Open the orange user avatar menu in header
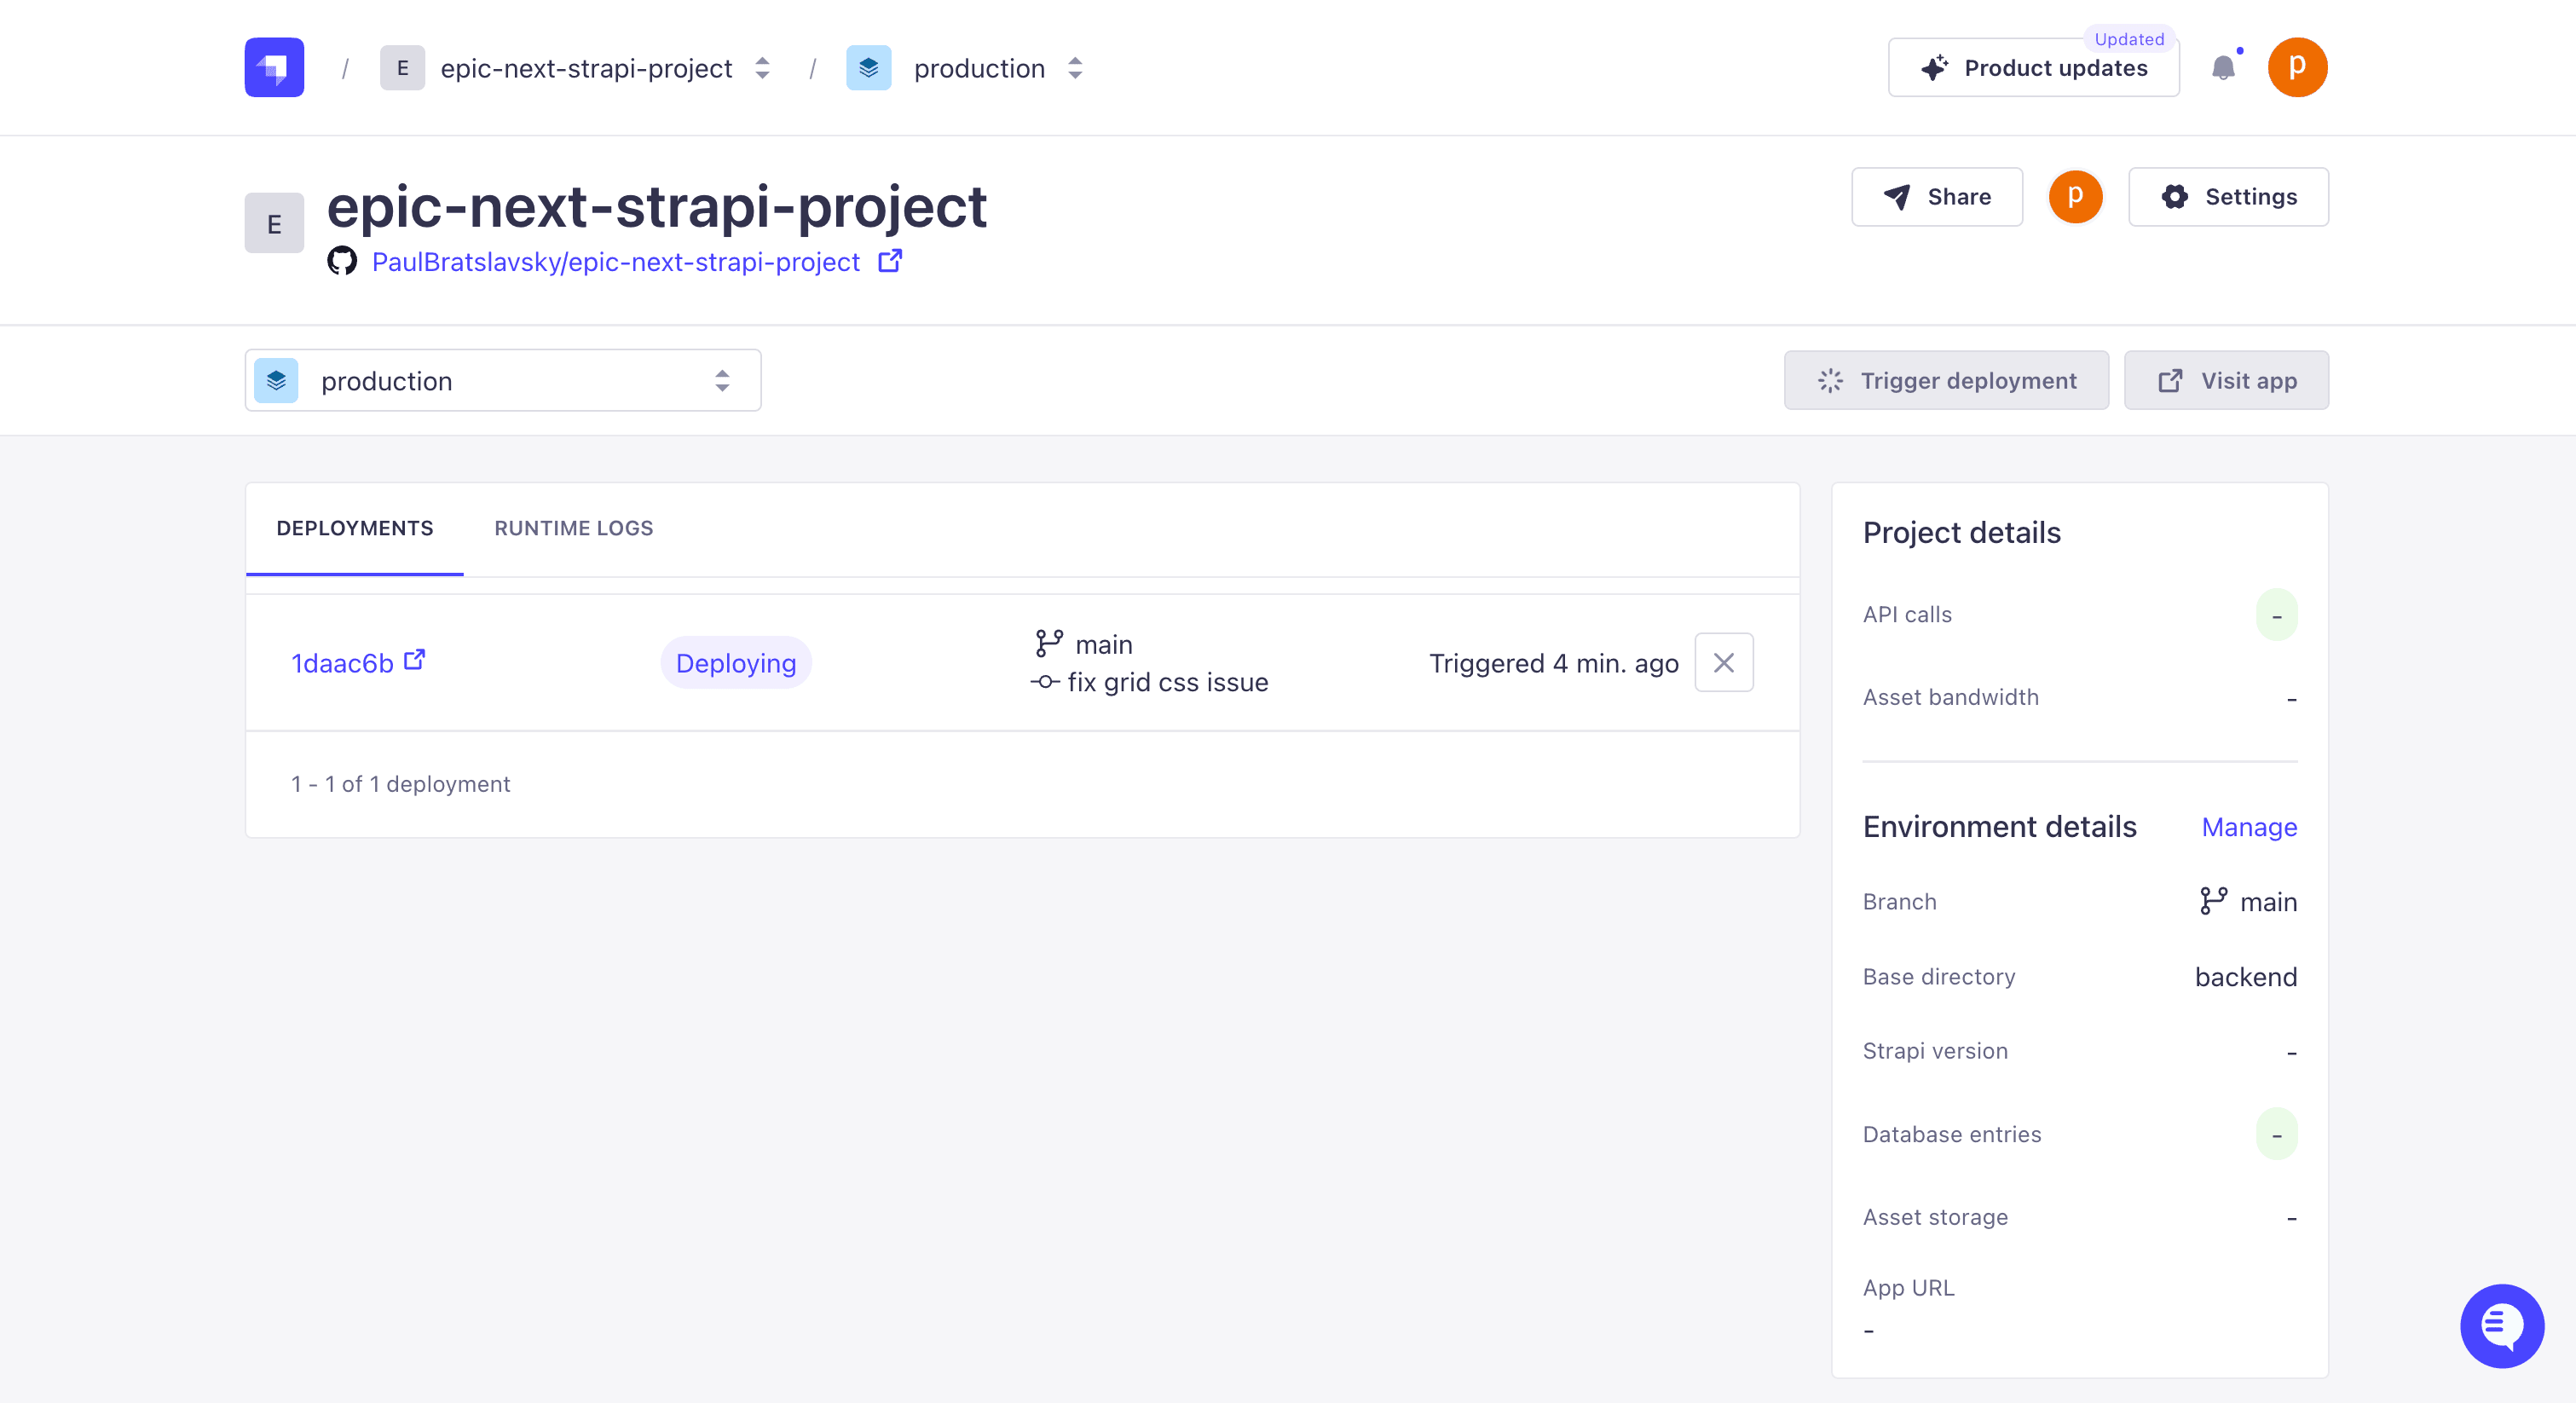The height and width of the screenshot is (1403, 2576). (x=2297, y=67)
